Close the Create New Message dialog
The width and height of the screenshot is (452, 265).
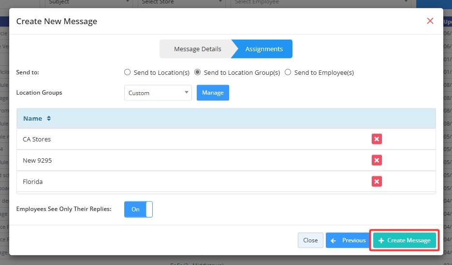[x=430, y=21]
